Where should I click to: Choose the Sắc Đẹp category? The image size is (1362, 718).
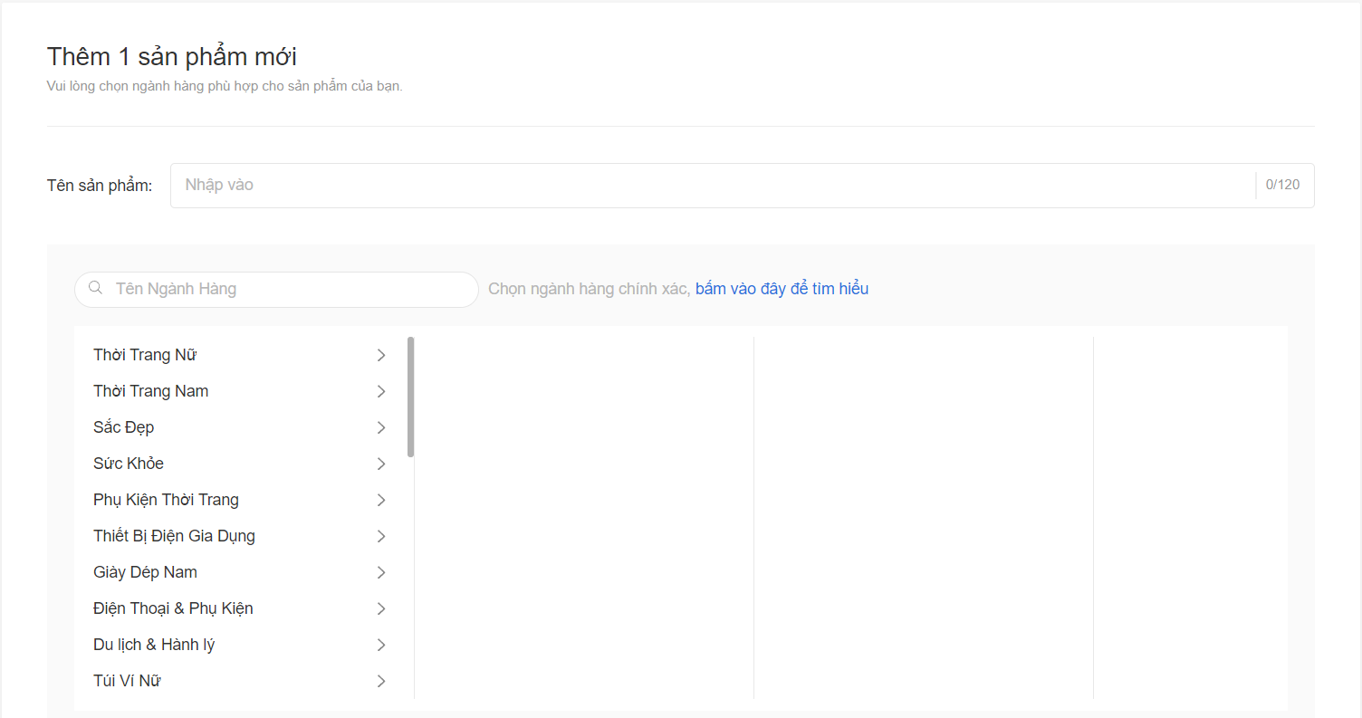(124, 427)
